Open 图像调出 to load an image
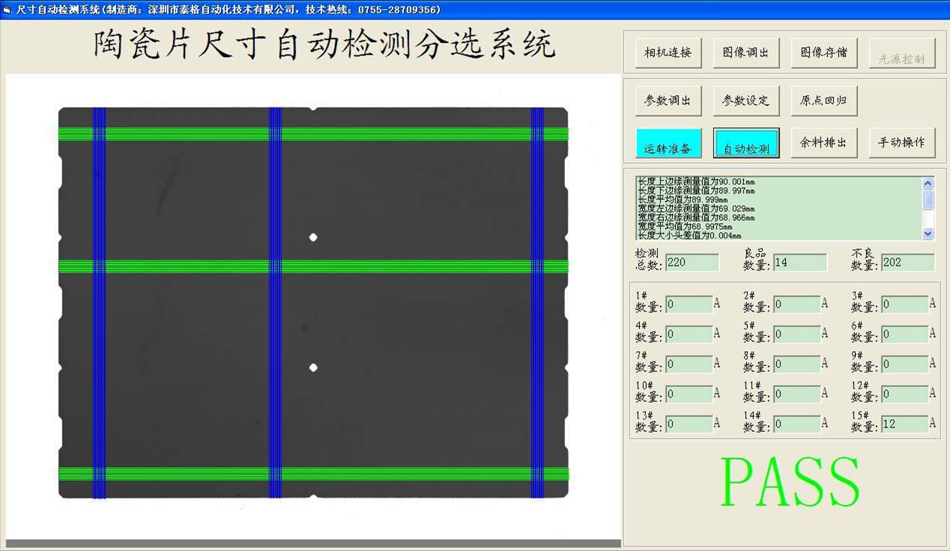Screen dimensions: 950x551 click(745, 53)
